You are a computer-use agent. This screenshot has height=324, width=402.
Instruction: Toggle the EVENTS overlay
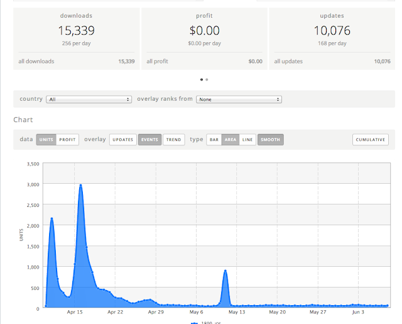[149, 140]
